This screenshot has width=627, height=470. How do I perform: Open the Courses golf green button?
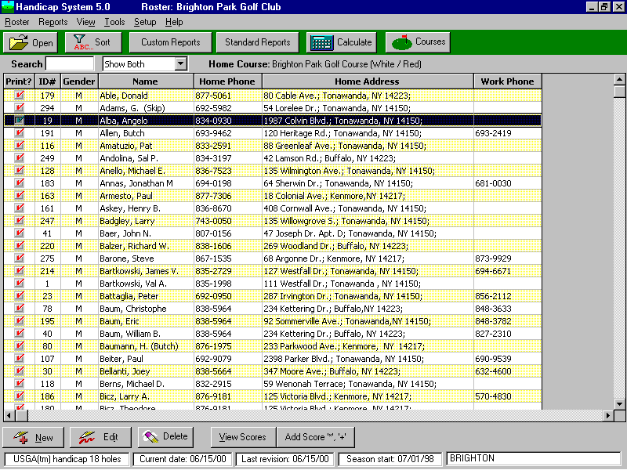pyautogui.click(x=419, y=42)
